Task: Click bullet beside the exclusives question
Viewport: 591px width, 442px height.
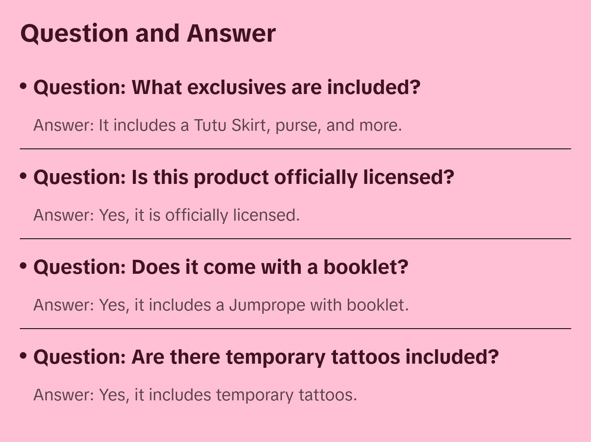Action: 24,86
